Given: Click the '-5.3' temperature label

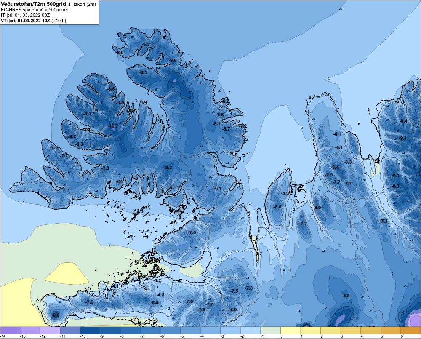Looking at the screenshot, I should [x=285, y=193].
